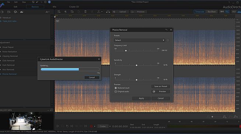Click the trash delete icon in toolbar
Image resolution: width=241 pixels, height=134 pixels.
[x=85, y=12]
